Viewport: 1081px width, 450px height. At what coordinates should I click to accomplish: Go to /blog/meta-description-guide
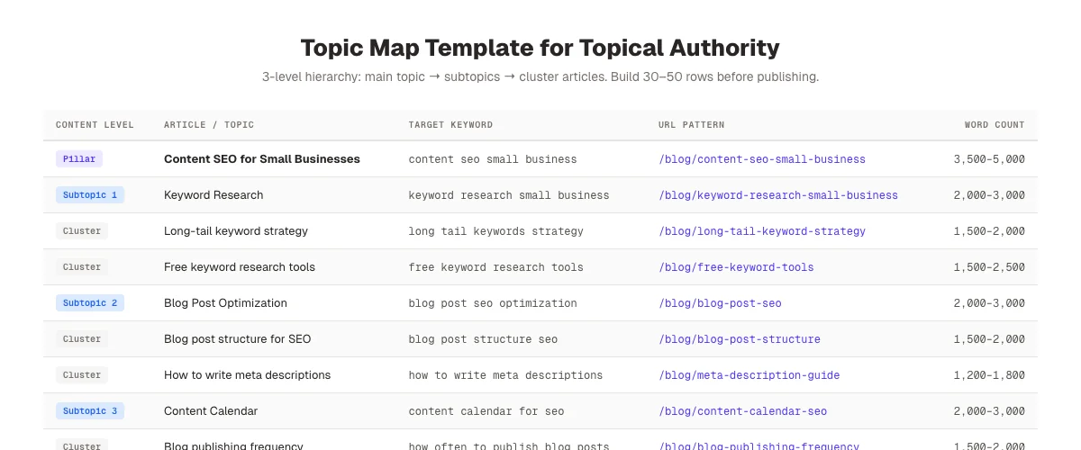749,375
